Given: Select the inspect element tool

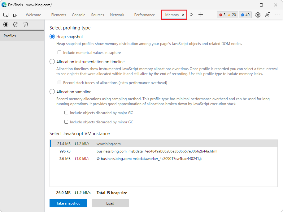Looking at the screenshot, I should [6, 15].
